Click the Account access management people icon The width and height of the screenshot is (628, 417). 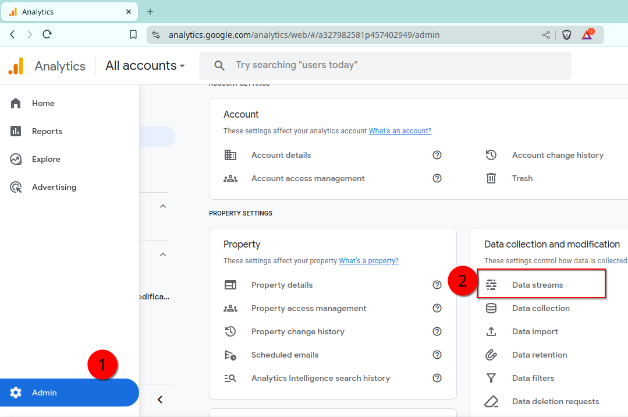point(230,178)
